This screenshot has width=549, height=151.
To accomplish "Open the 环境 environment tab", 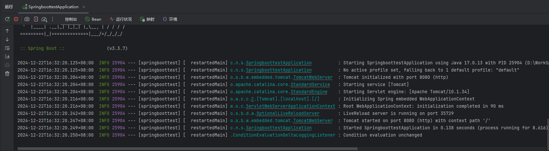I will coord(170,19).
